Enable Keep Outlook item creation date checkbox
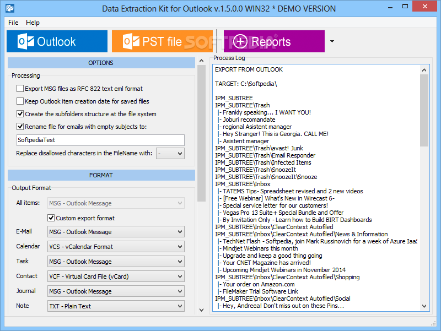 click(20, 101)
